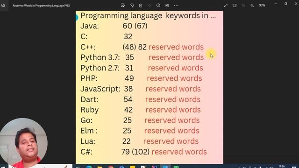
Task: Click the 'PHP:' label
Action: (89, 78)
